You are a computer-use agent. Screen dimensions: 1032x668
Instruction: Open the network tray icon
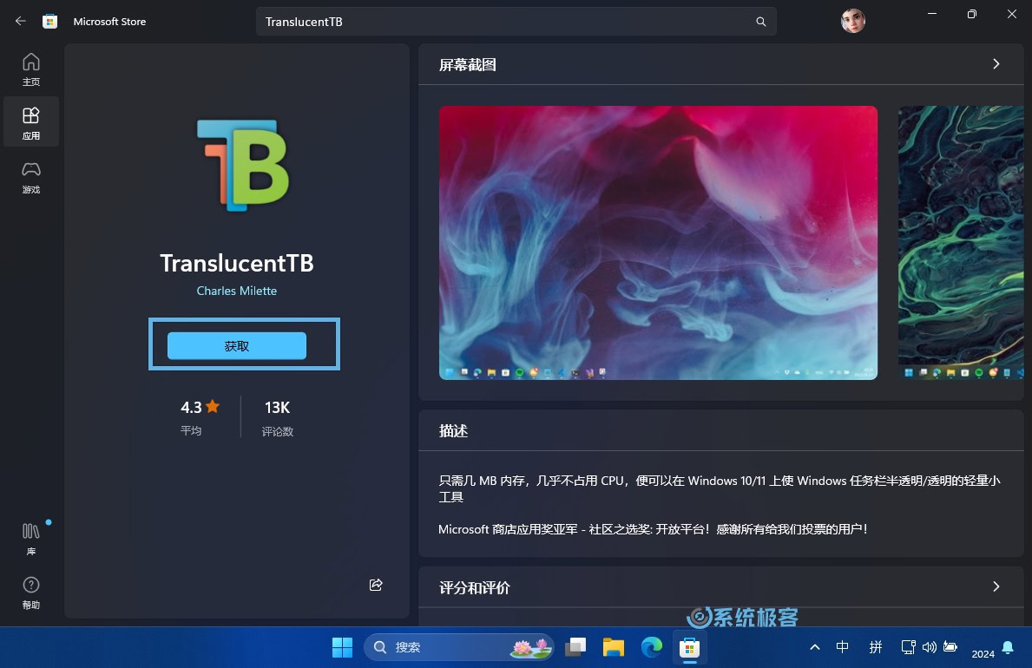point(908,647)
